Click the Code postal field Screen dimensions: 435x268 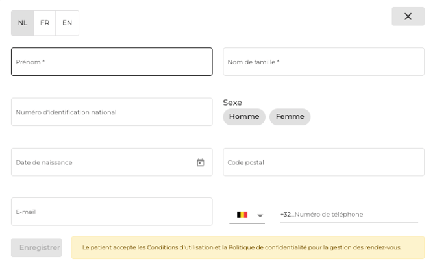pos(323,162)
